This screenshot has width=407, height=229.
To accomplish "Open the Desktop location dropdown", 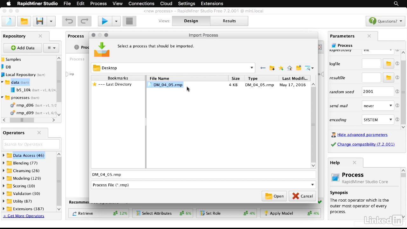I will [x=252, y=68].
